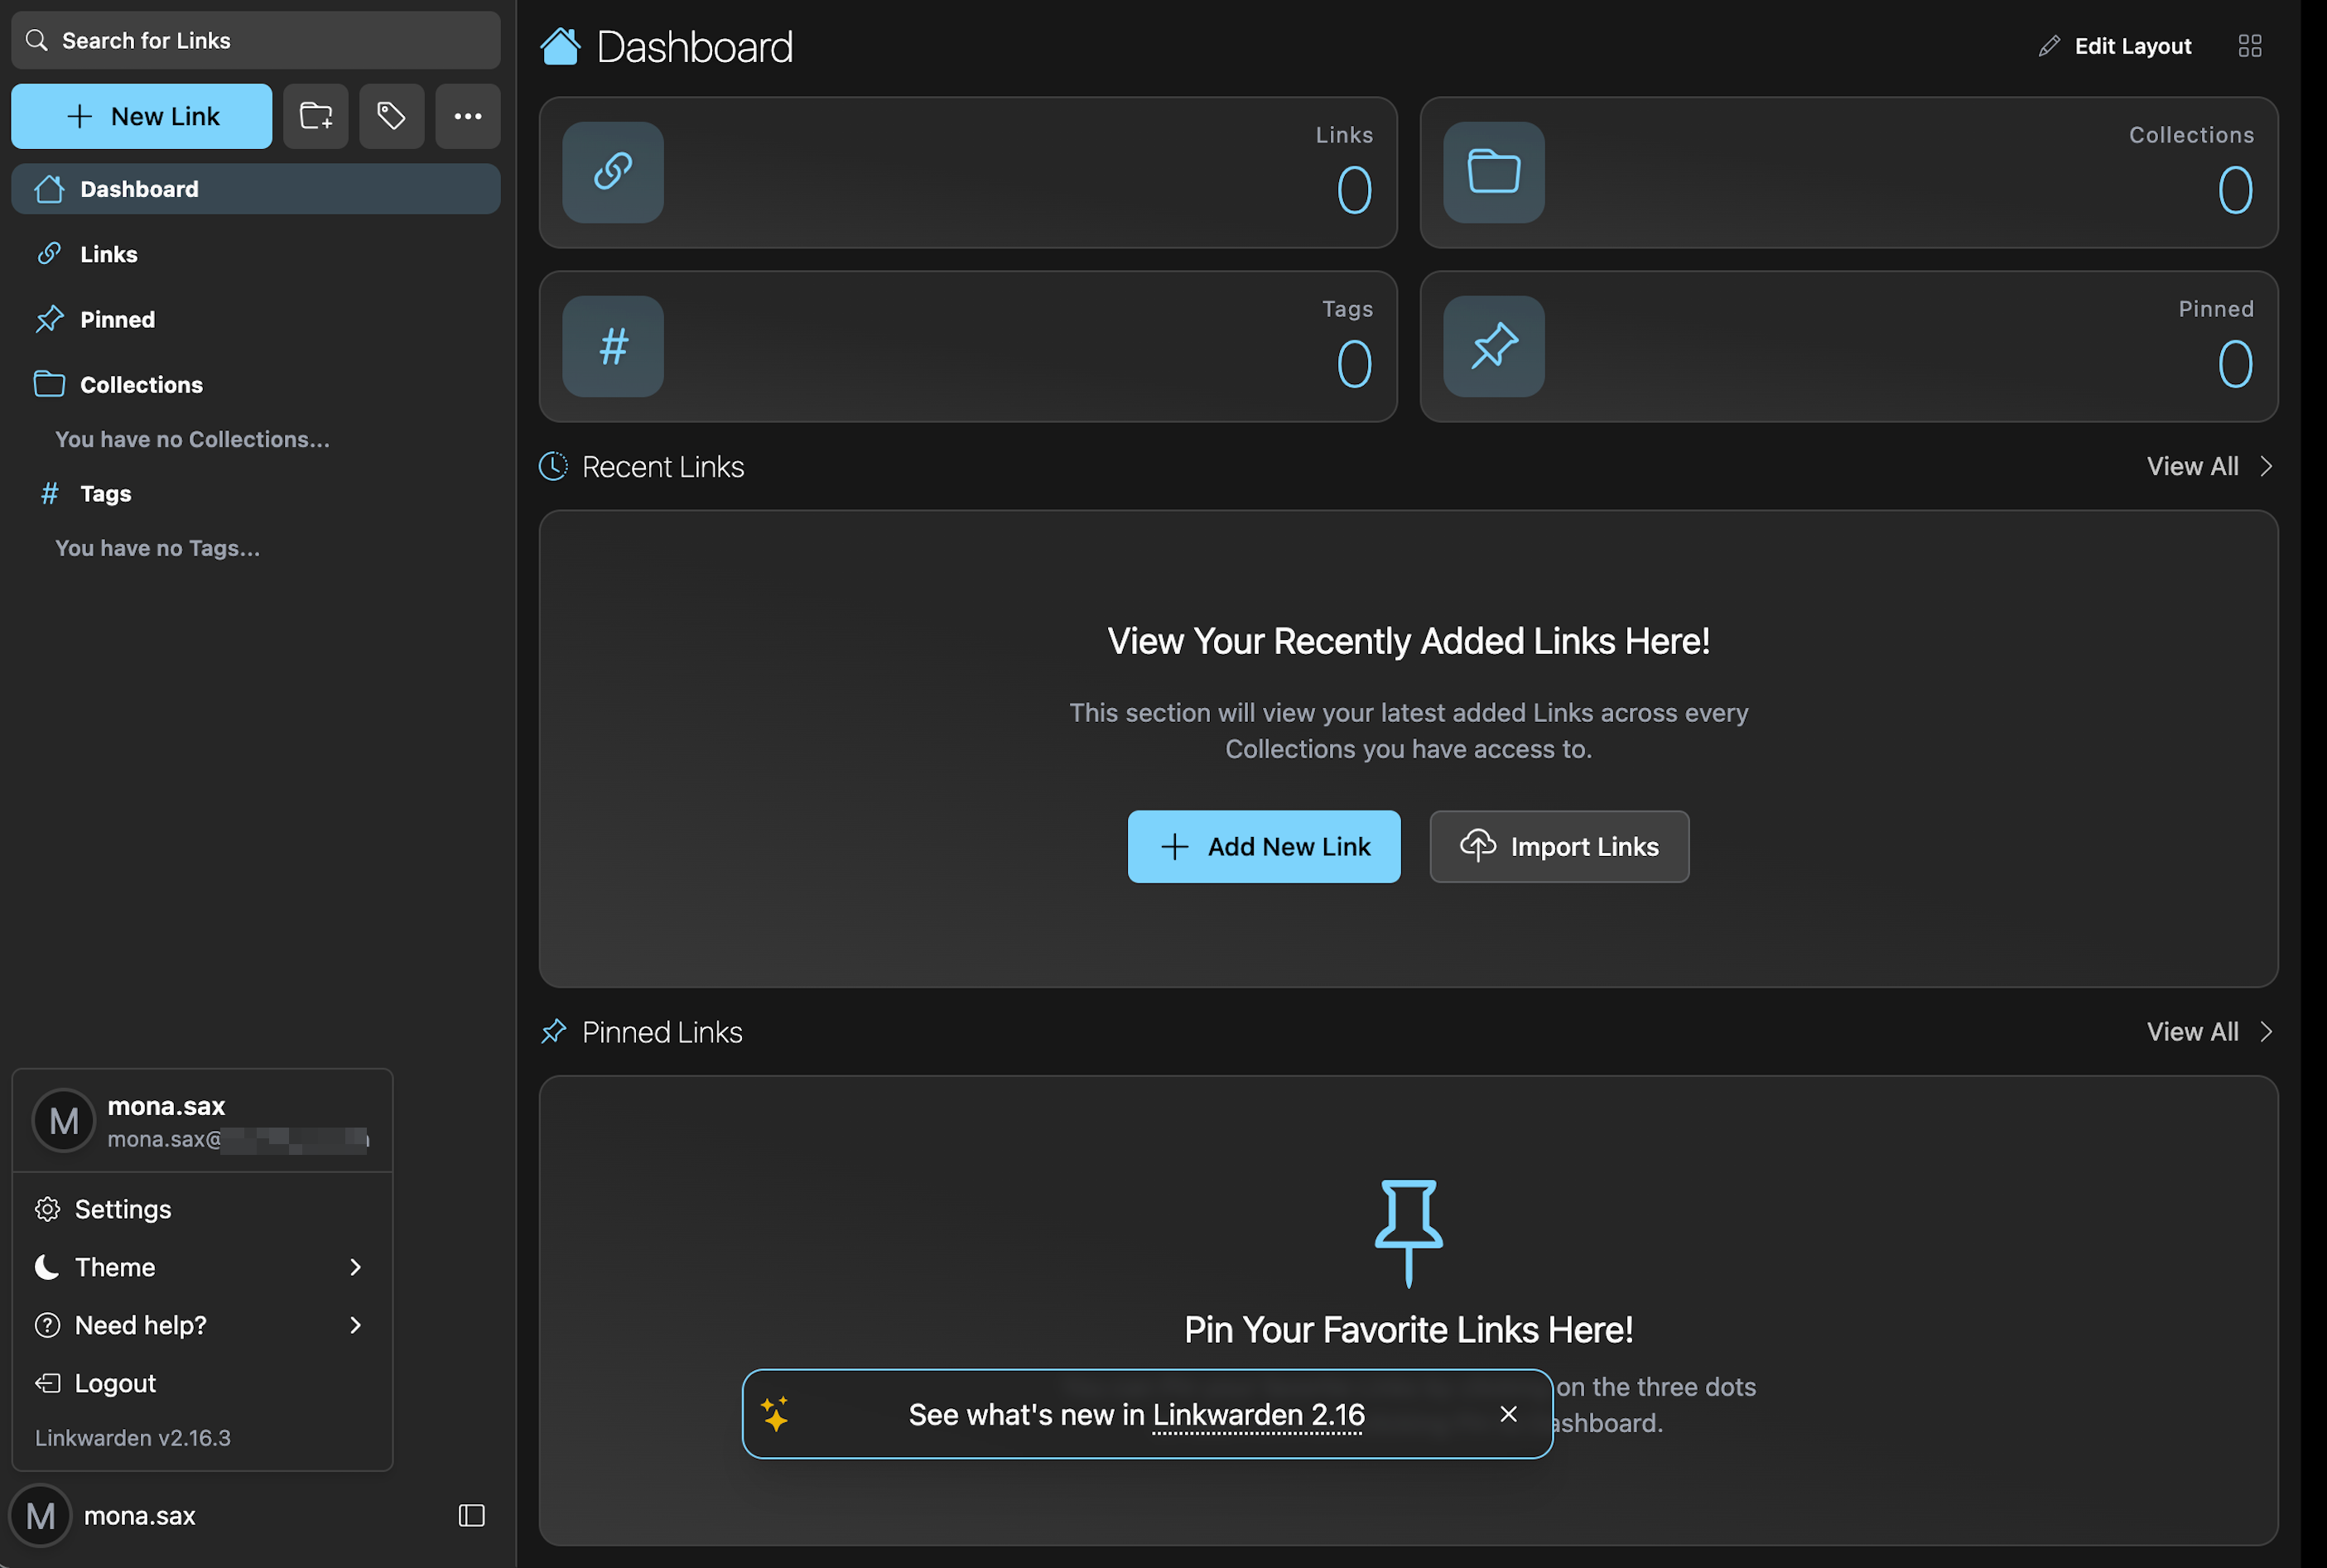This screenshot has height=1568, width=2327.
Task: Select Dashboard in the sidebar
Action: 255,189
